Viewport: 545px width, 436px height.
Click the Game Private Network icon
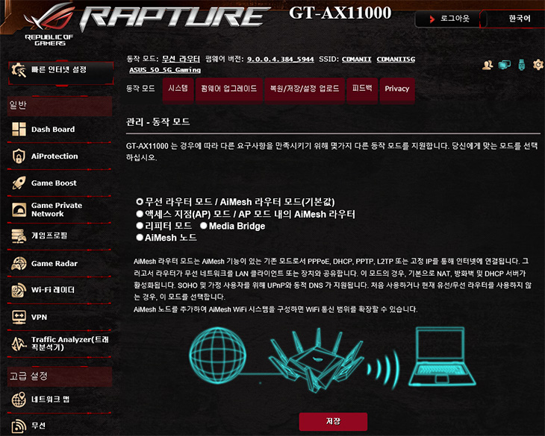(19, 209)
